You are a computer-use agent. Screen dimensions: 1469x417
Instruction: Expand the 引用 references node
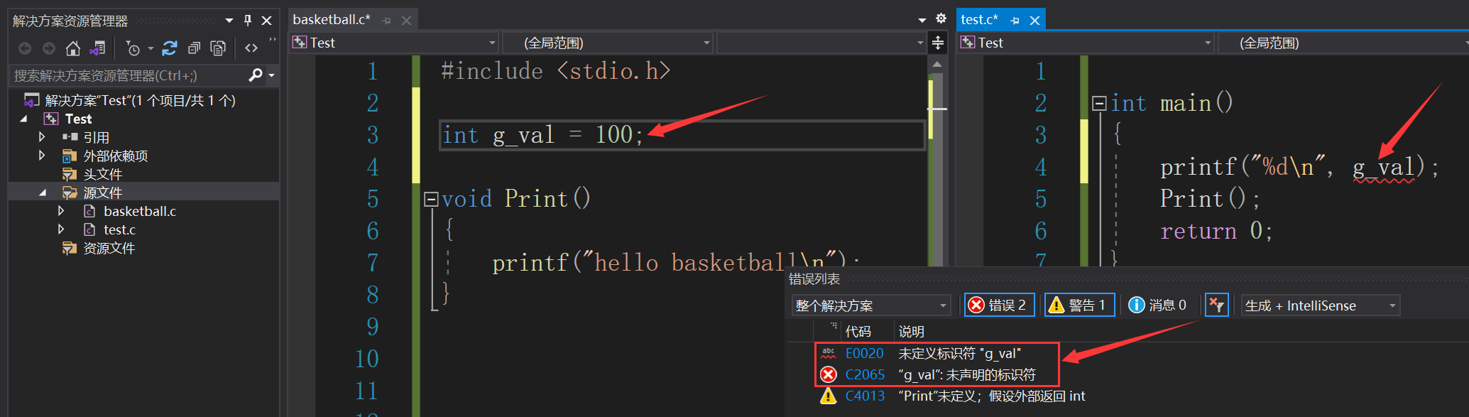[42, 136]
